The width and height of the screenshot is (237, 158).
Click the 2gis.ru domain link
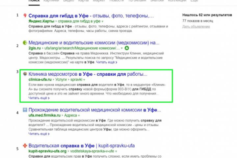35,48
